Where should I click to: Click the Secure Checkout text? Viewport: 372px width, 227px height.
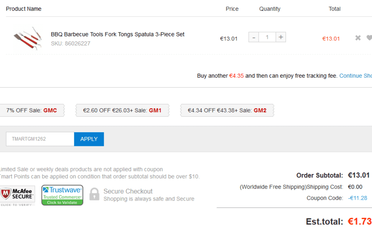[128, 191]
